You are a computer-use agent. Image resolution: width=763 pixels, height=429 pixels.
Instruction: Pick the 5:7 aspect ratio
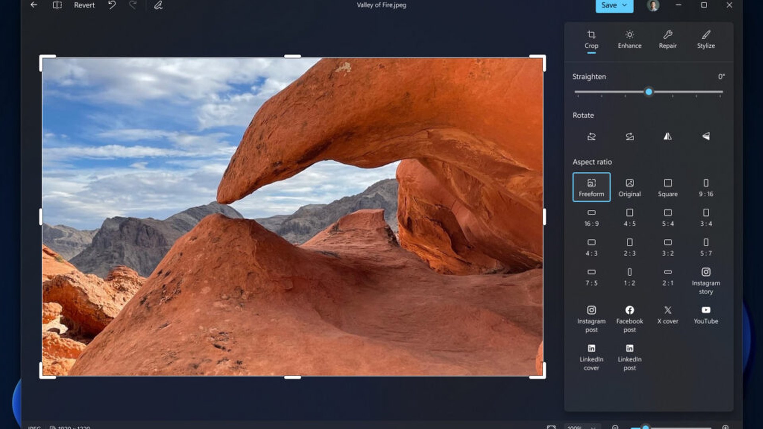tap(706, 247)
